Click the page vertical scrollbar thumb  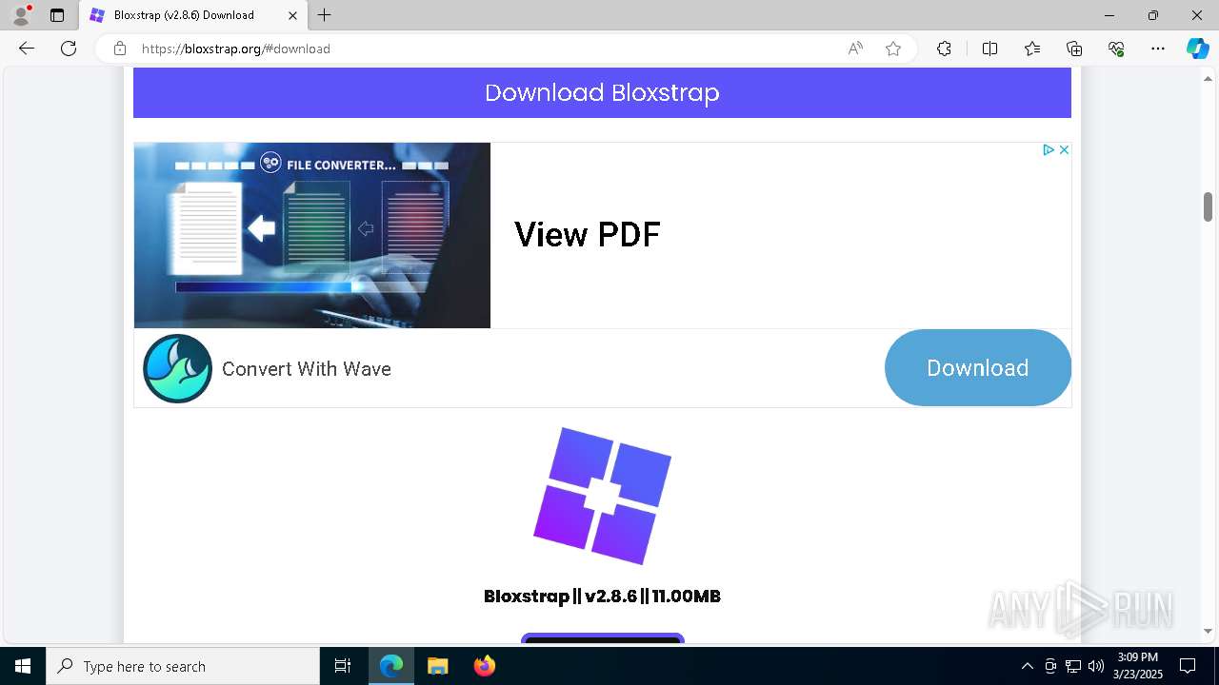click(1208, 206)
